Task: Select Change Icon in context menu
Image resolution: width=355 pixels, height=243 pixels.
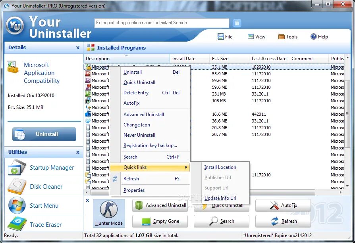Action: pyautogui.click(x=150, y=125)
